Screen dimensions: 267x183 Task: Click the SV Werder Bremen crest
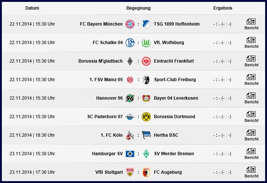(x=146, y=154)
